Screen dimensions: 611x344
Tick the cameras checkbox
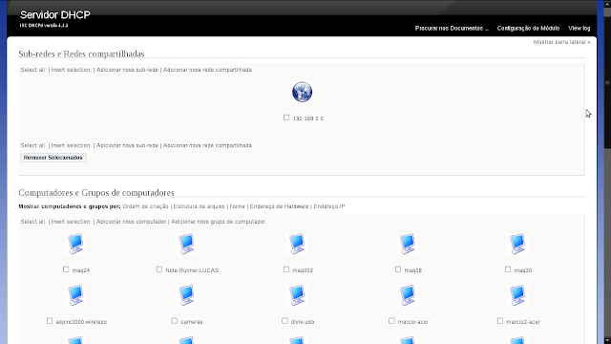click(174, 321)
